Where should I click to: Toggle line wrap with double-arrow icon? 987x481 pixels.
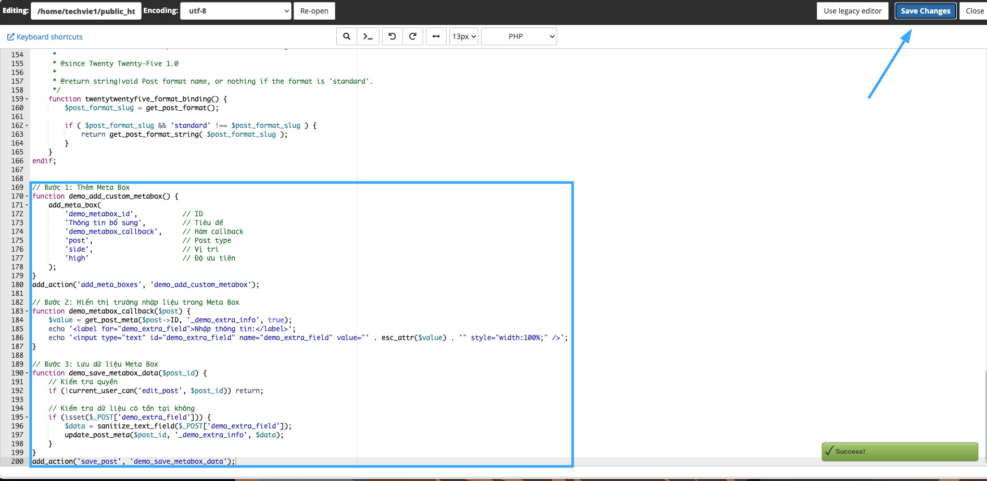(x=436, y=36)
